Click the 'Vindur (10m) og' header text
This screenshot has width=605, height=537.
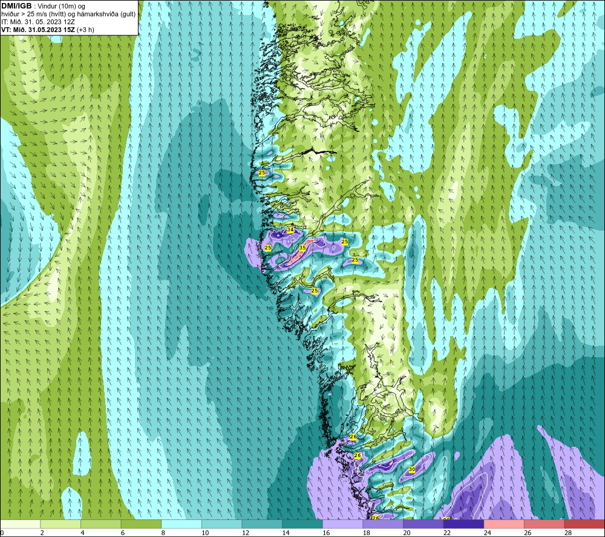pos(62,7)
